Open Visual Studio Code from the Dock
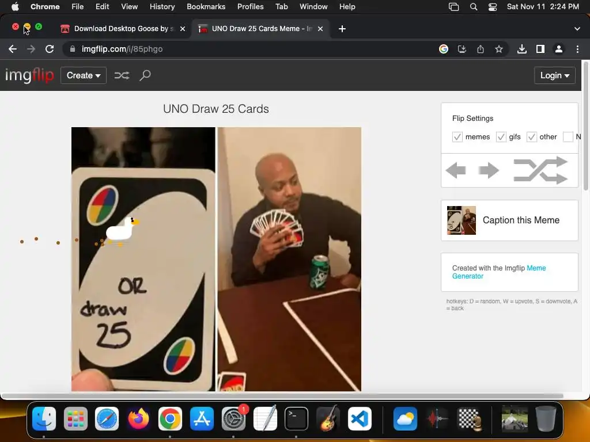The width and height of the screenshot is (590, 442). (x=360, y=418)
